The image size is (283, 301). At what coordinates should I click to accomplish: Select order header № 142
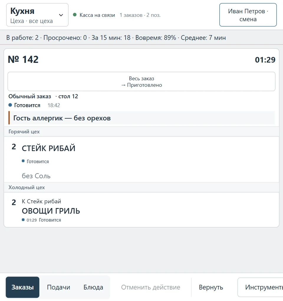click(23, 59)
